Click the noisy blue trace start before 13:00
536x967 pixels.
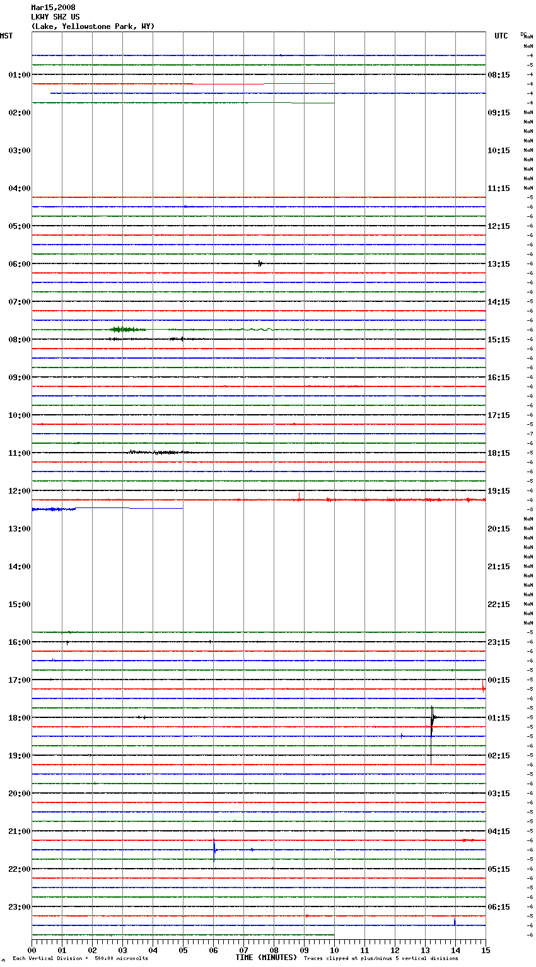(54, 509)
